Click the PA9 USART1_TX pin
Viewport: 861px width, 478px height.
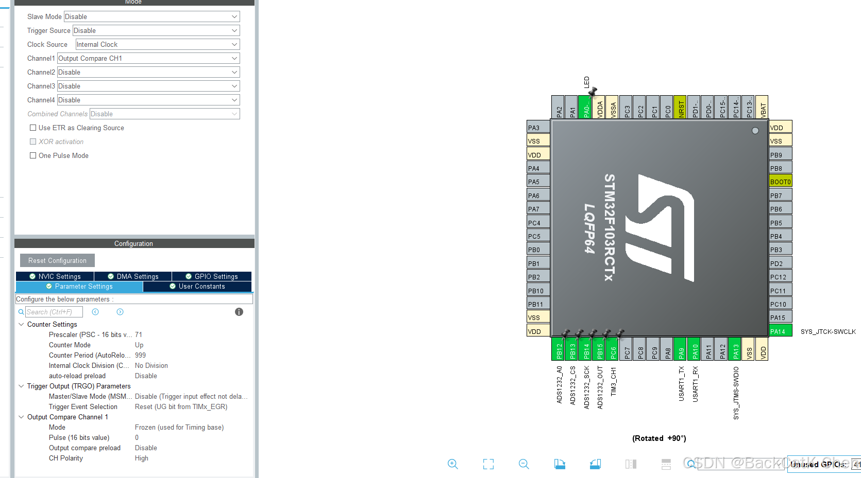coord(681,349)
